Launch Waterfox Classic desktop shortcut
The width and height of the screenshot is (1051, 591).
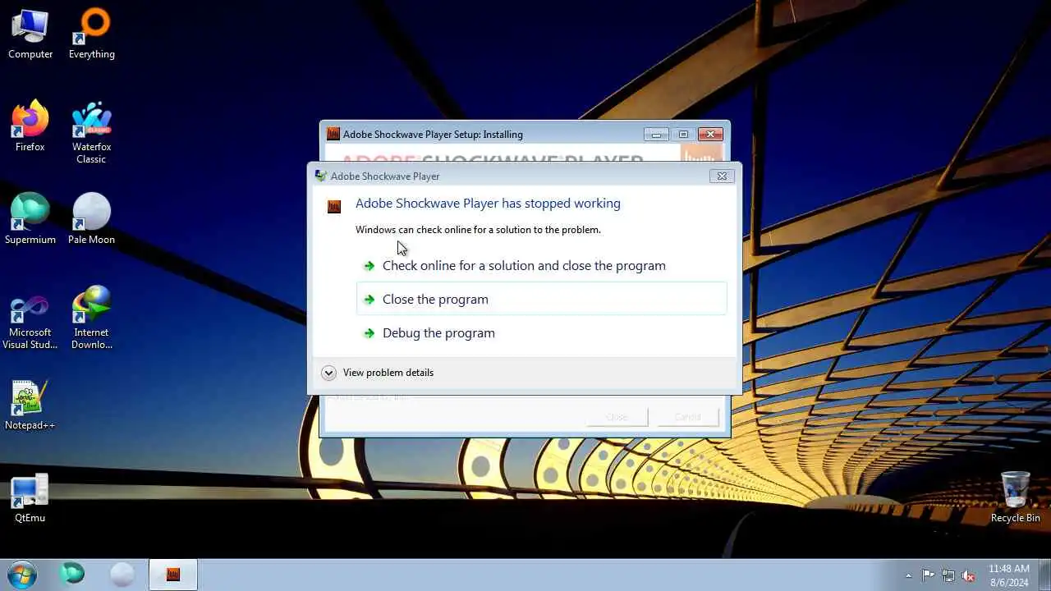click(91, 132)
